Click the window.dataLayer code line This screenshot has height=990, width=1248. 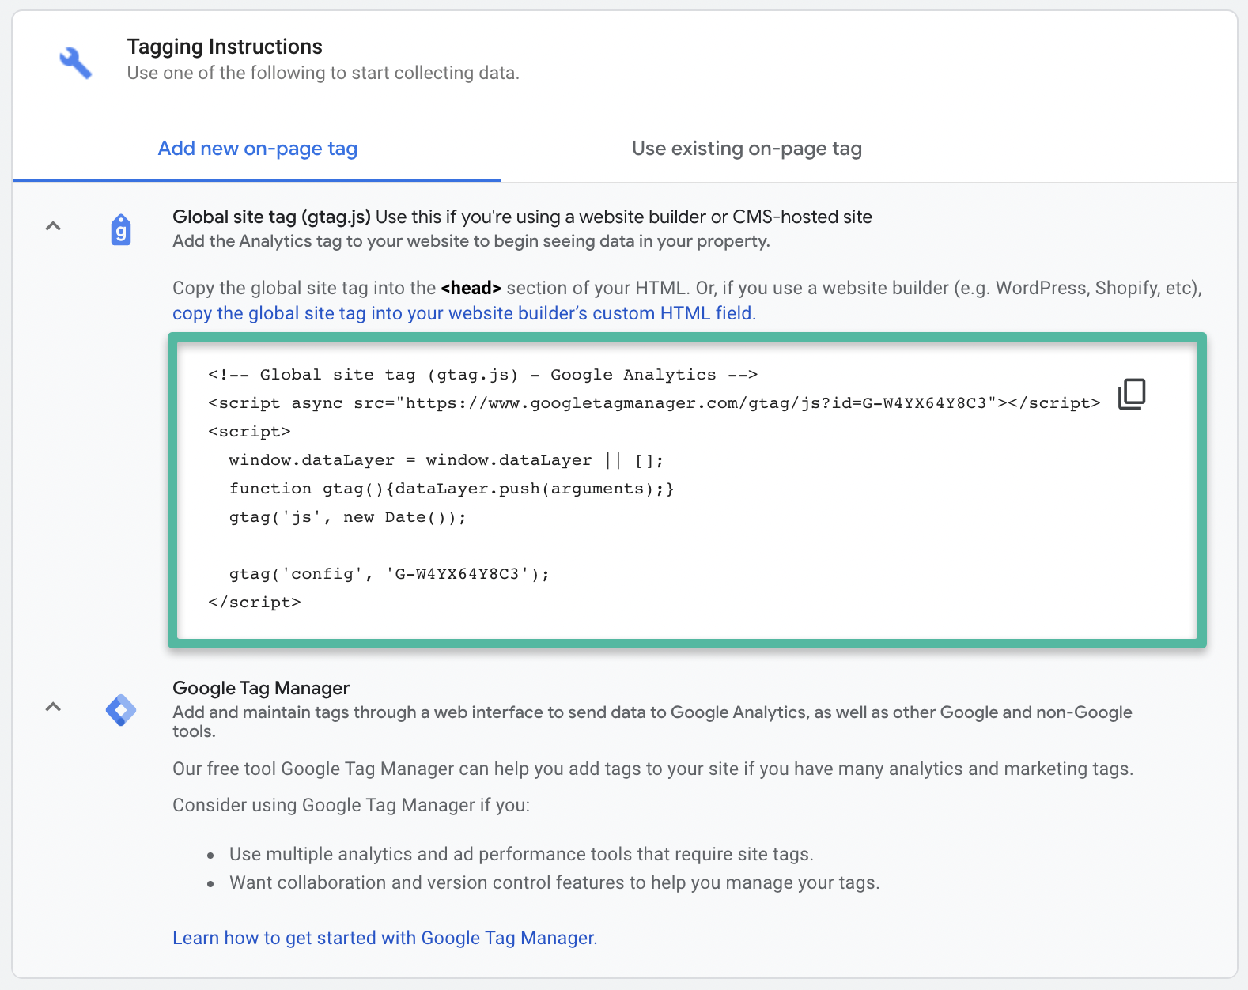446,460
